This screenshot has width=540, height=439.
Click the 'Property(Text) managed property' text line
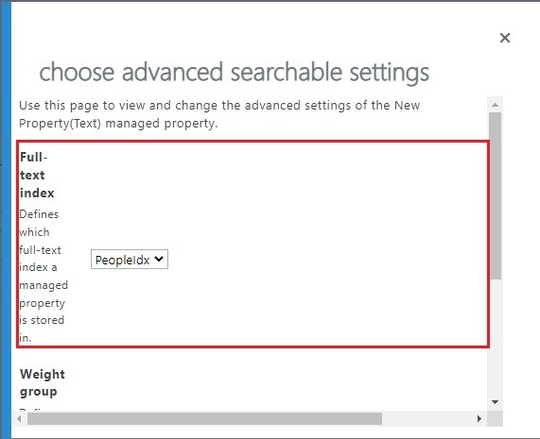(118, 124)
